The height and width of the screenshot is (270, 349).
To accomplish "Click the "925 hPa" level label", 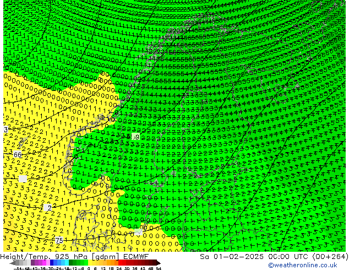I will pyautogui.click(x=70, y=257).
